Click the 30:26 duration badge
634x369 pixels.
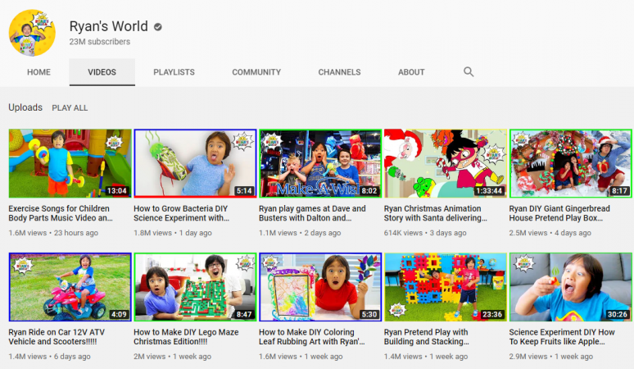click(617, 314)
